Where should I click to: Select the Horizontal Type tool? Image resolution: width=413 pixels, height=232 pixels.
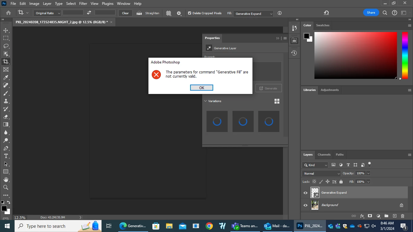pyautogui.click(x=6, y=156)
